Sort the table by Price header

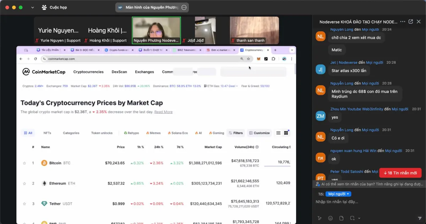pos(121,147)
